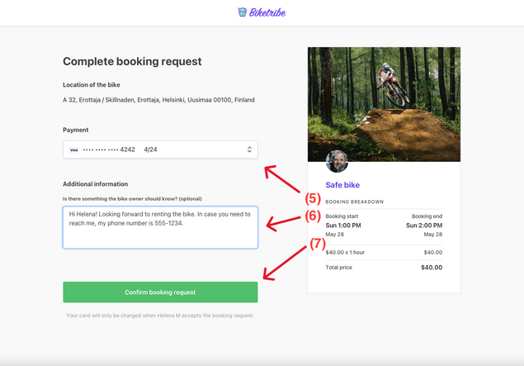Click the bike owner's round avatar
The width and height of the screenshot is (524, 366).
pyautogui.click(x=337, y=160)
